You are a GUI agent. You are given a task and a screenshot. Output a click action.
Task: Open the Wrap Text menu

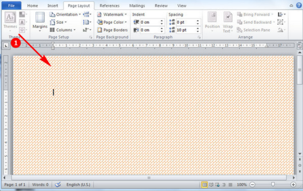(x=228, y=22)
